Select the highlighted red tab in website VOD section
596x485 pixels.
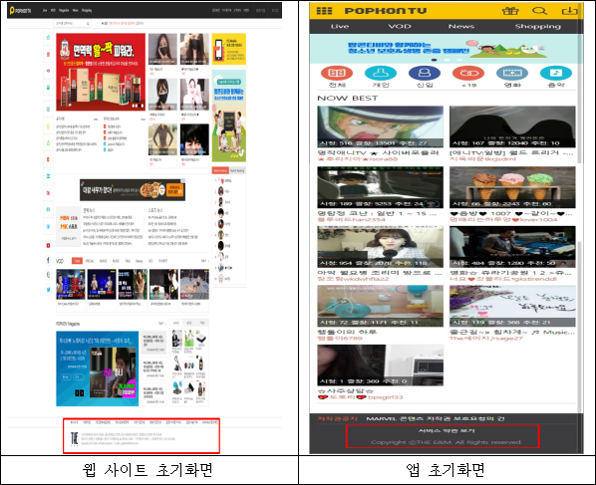[x=77, y=261]
